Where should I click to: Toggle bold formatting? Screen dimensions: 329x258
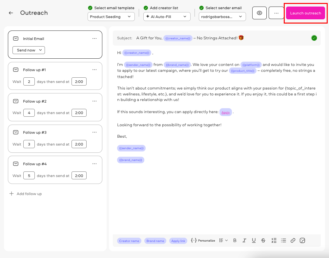(x=235, y=240)
